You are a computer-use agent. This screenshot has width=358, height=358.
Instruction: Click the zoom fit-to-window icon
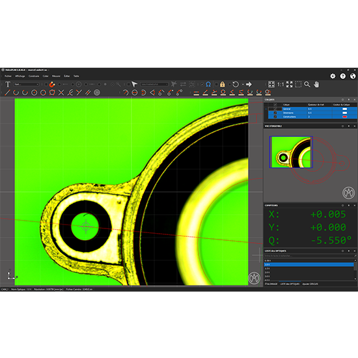click(x=271, y=84)
